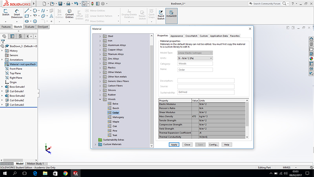Collapse the Woods folder

click(x=100, y=99)
